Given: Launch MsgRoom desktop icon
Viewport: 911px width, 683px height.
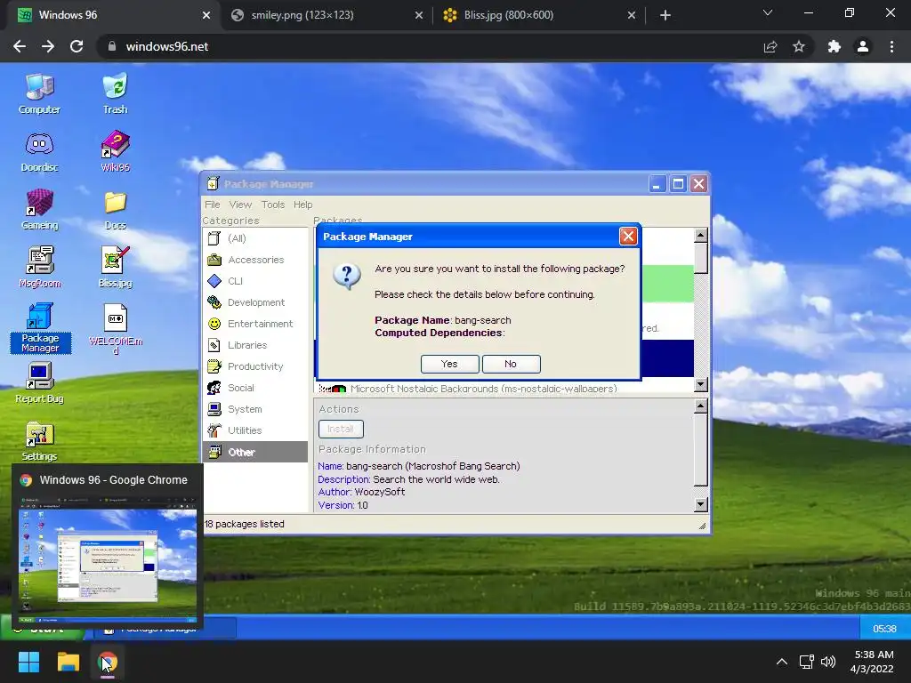Looking at the screenshot, I should (39, 268).
